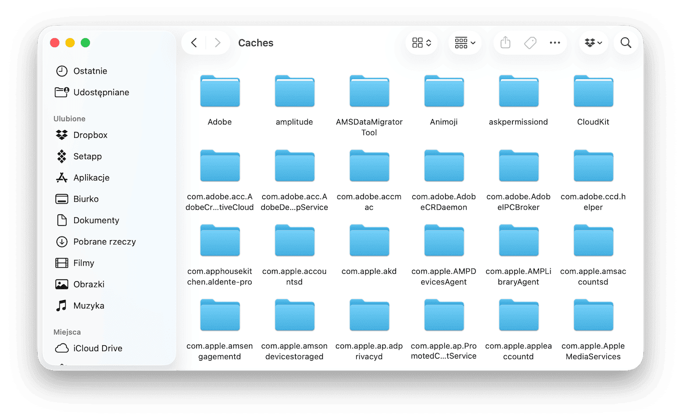Screen dimensions: 681x420
Task: Click the com.apple.appleaccountd folder name
Action: (519, 351)
